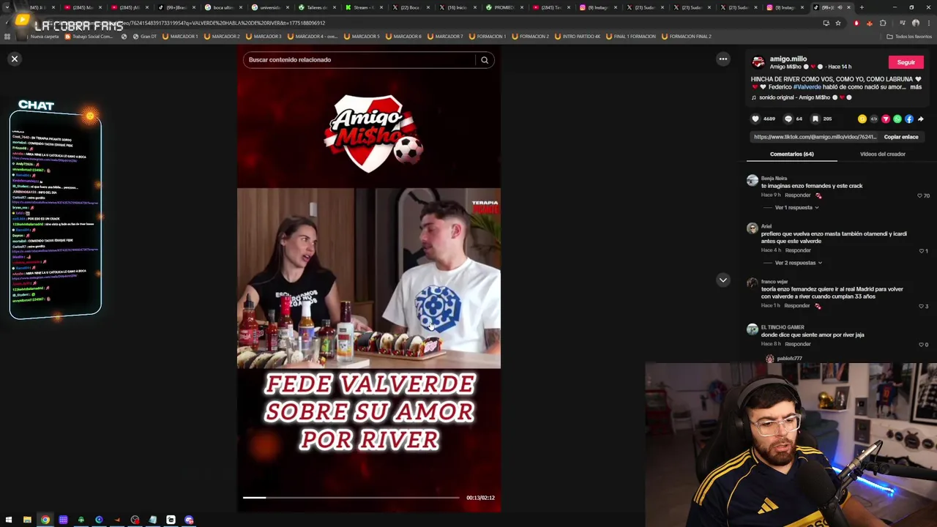Expand 'Ver 2 respuestas' replies

coord(798,263)
